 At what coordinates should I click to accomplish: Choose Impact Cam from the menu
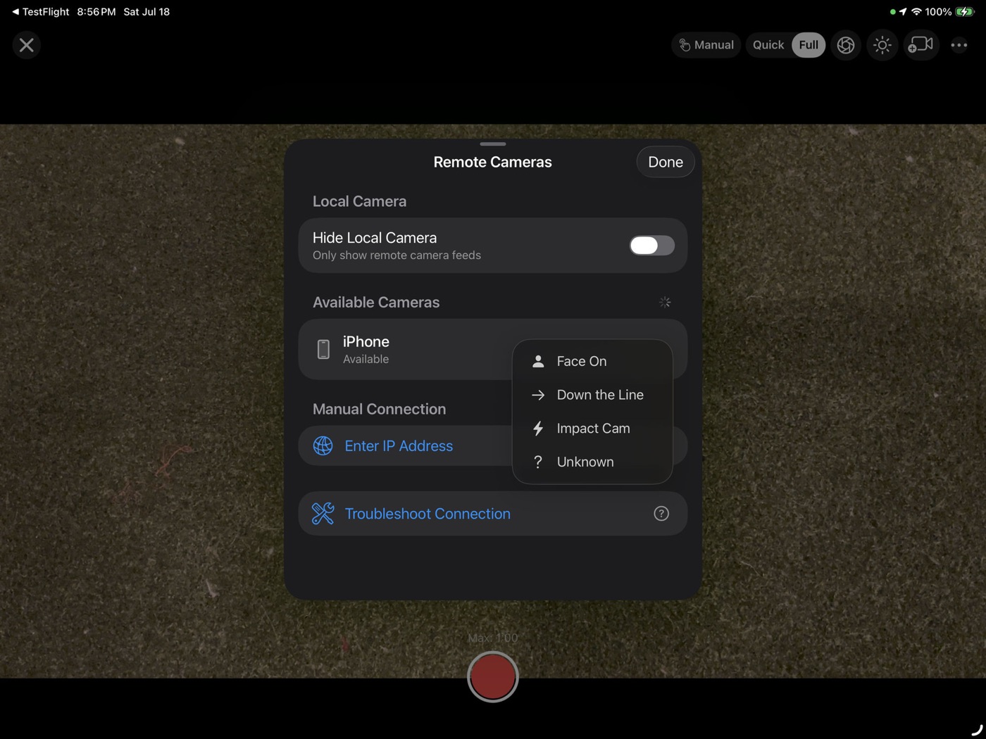click(x=592, y=429)
